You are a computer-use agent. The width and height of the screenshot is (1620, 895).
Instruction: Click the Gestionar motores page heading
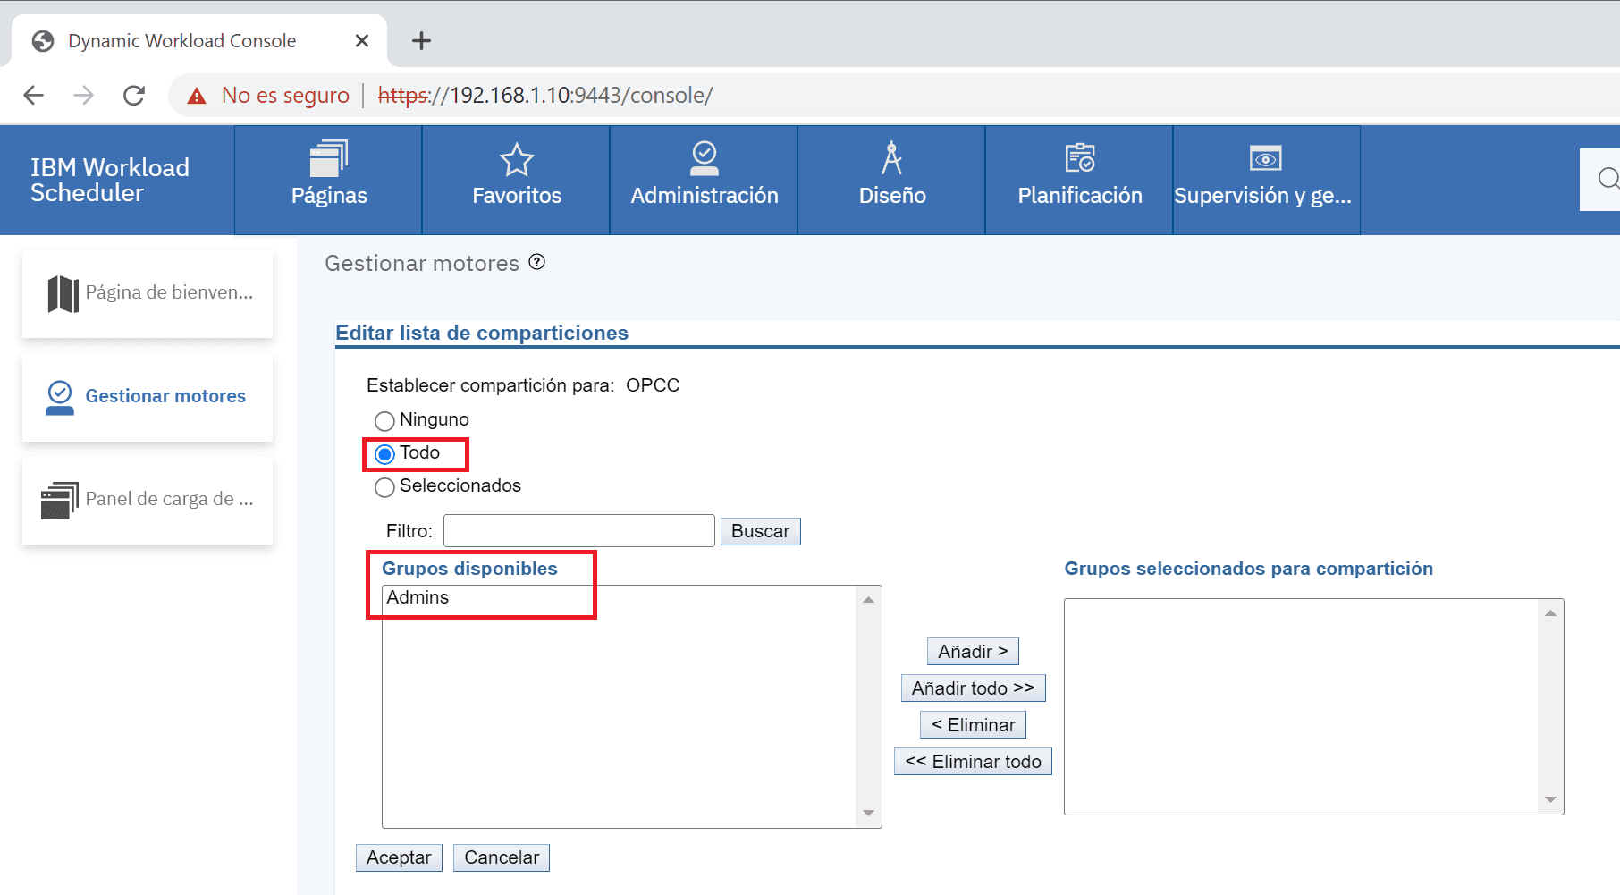point(422,263)
